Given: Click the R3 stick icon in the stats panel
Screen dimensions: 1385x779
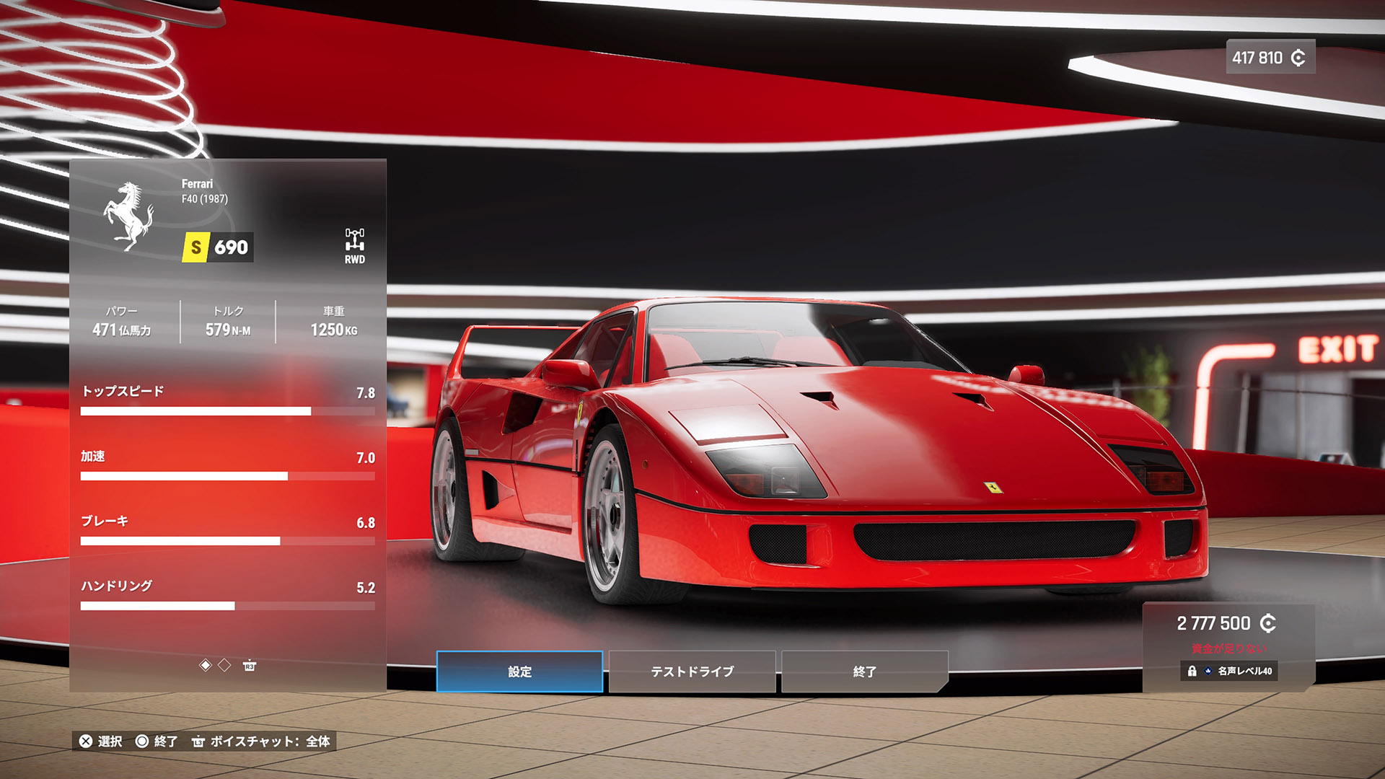Looking at the screenshot, I should click(249, 665).
